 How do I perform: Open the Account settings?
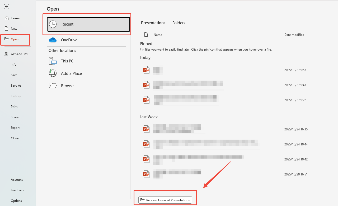(x=17, y=179)
